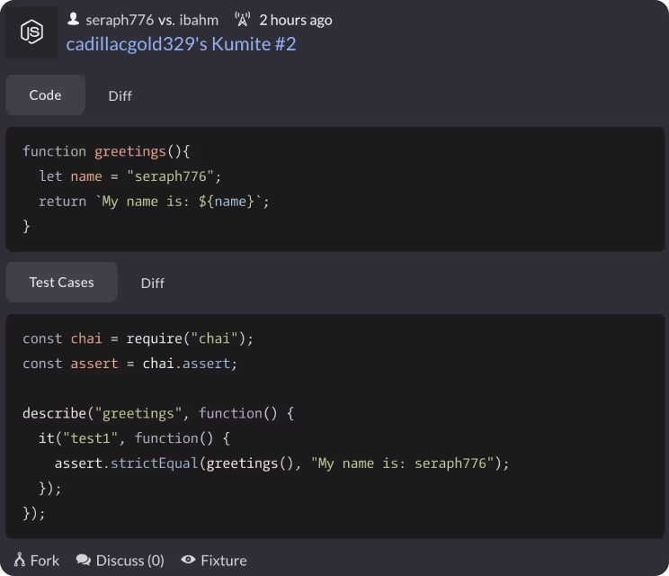Click the user silhouette icon beside seraph776
This screenshot has width=669, height=576.
click(74, 19)
